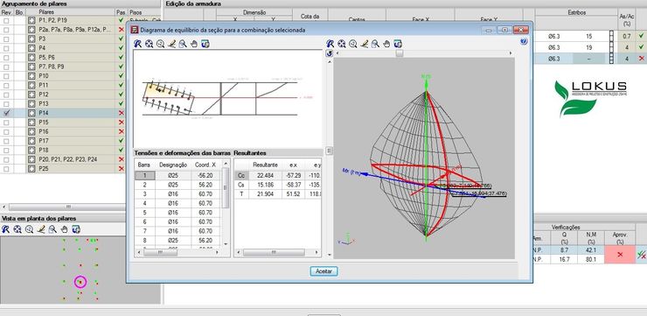Click the redraw icon above the section diagram
Screen dimensions: 647x316
138,44
